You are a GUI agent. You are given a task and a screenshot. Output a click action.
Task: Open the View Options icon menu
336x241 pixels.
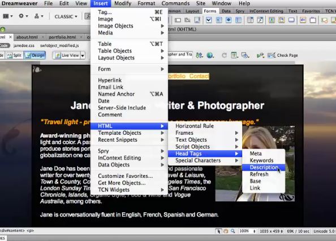tap(234, 55)
